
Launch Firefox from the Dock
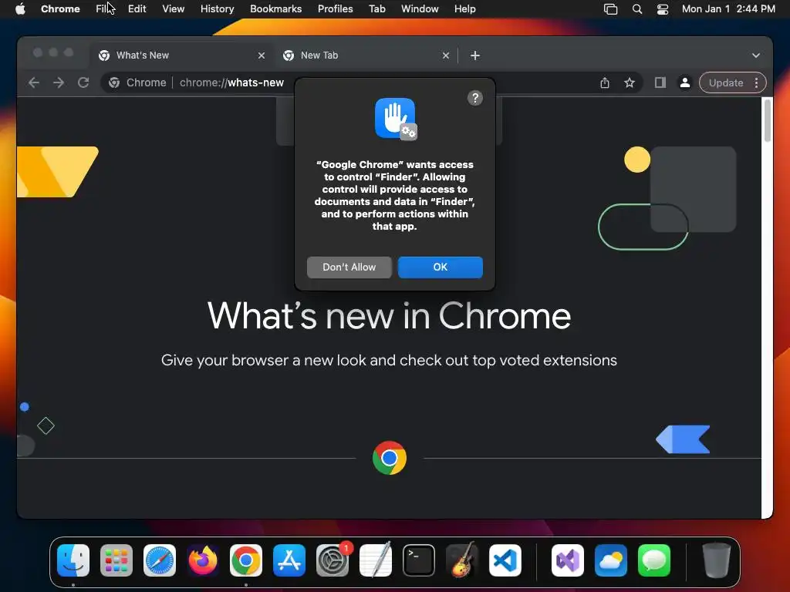coord(203,560)
